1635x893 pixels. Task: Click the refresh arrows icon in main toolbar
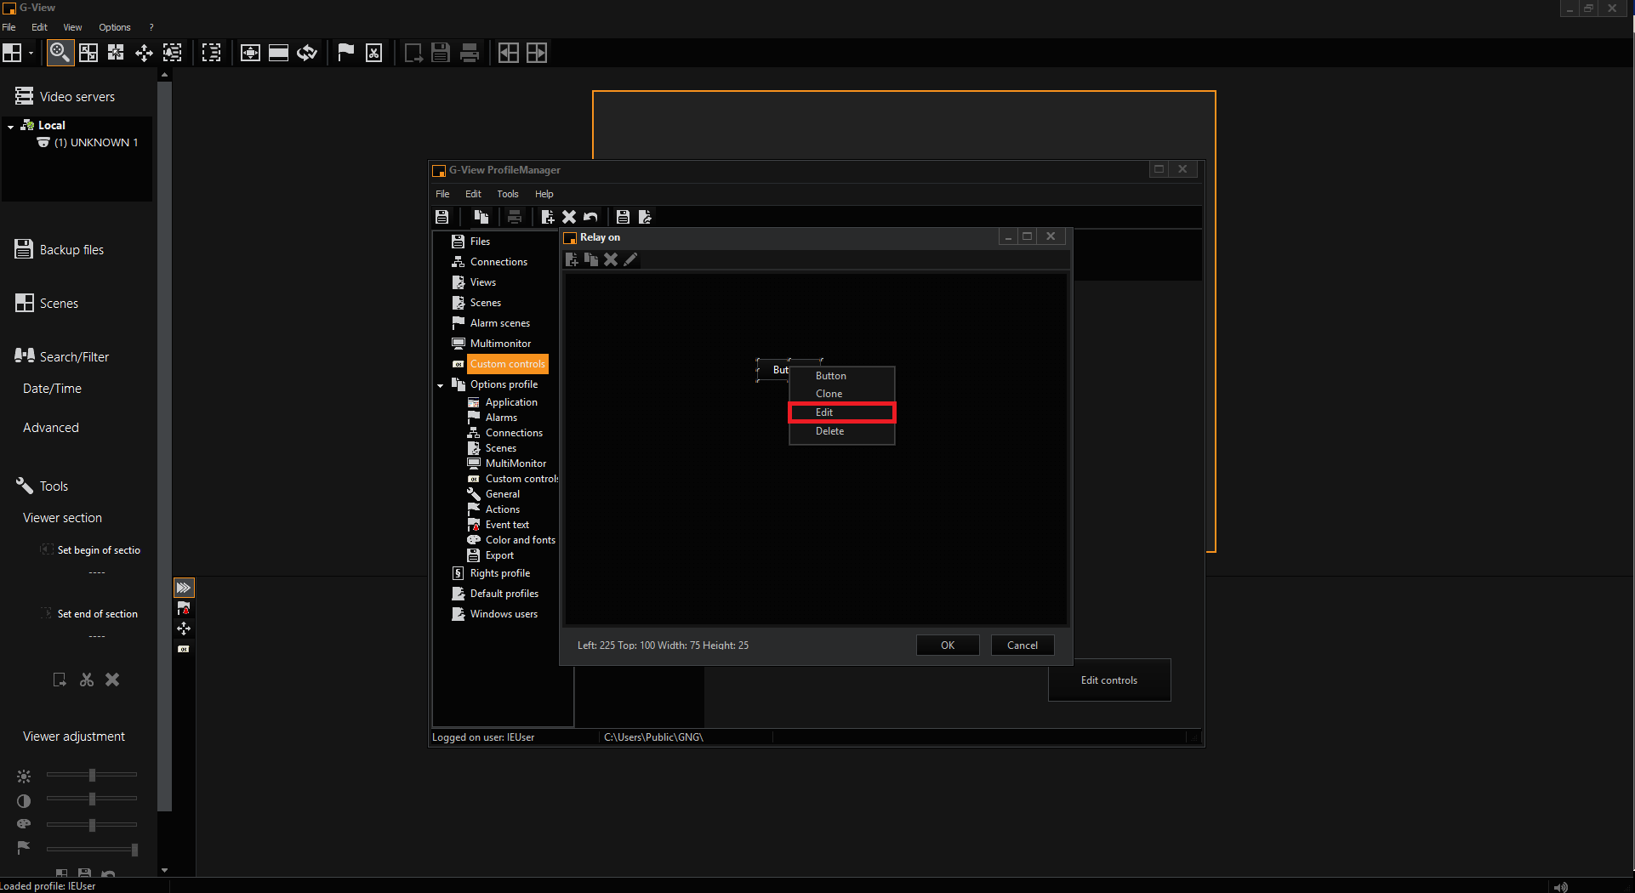click(307, 53)
